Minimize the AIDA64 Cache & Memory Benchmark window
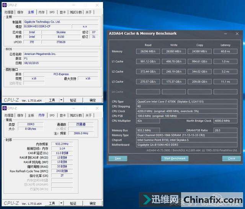Image resolution: width=245 pixels, height=209 pixels. tap(225, 34)
